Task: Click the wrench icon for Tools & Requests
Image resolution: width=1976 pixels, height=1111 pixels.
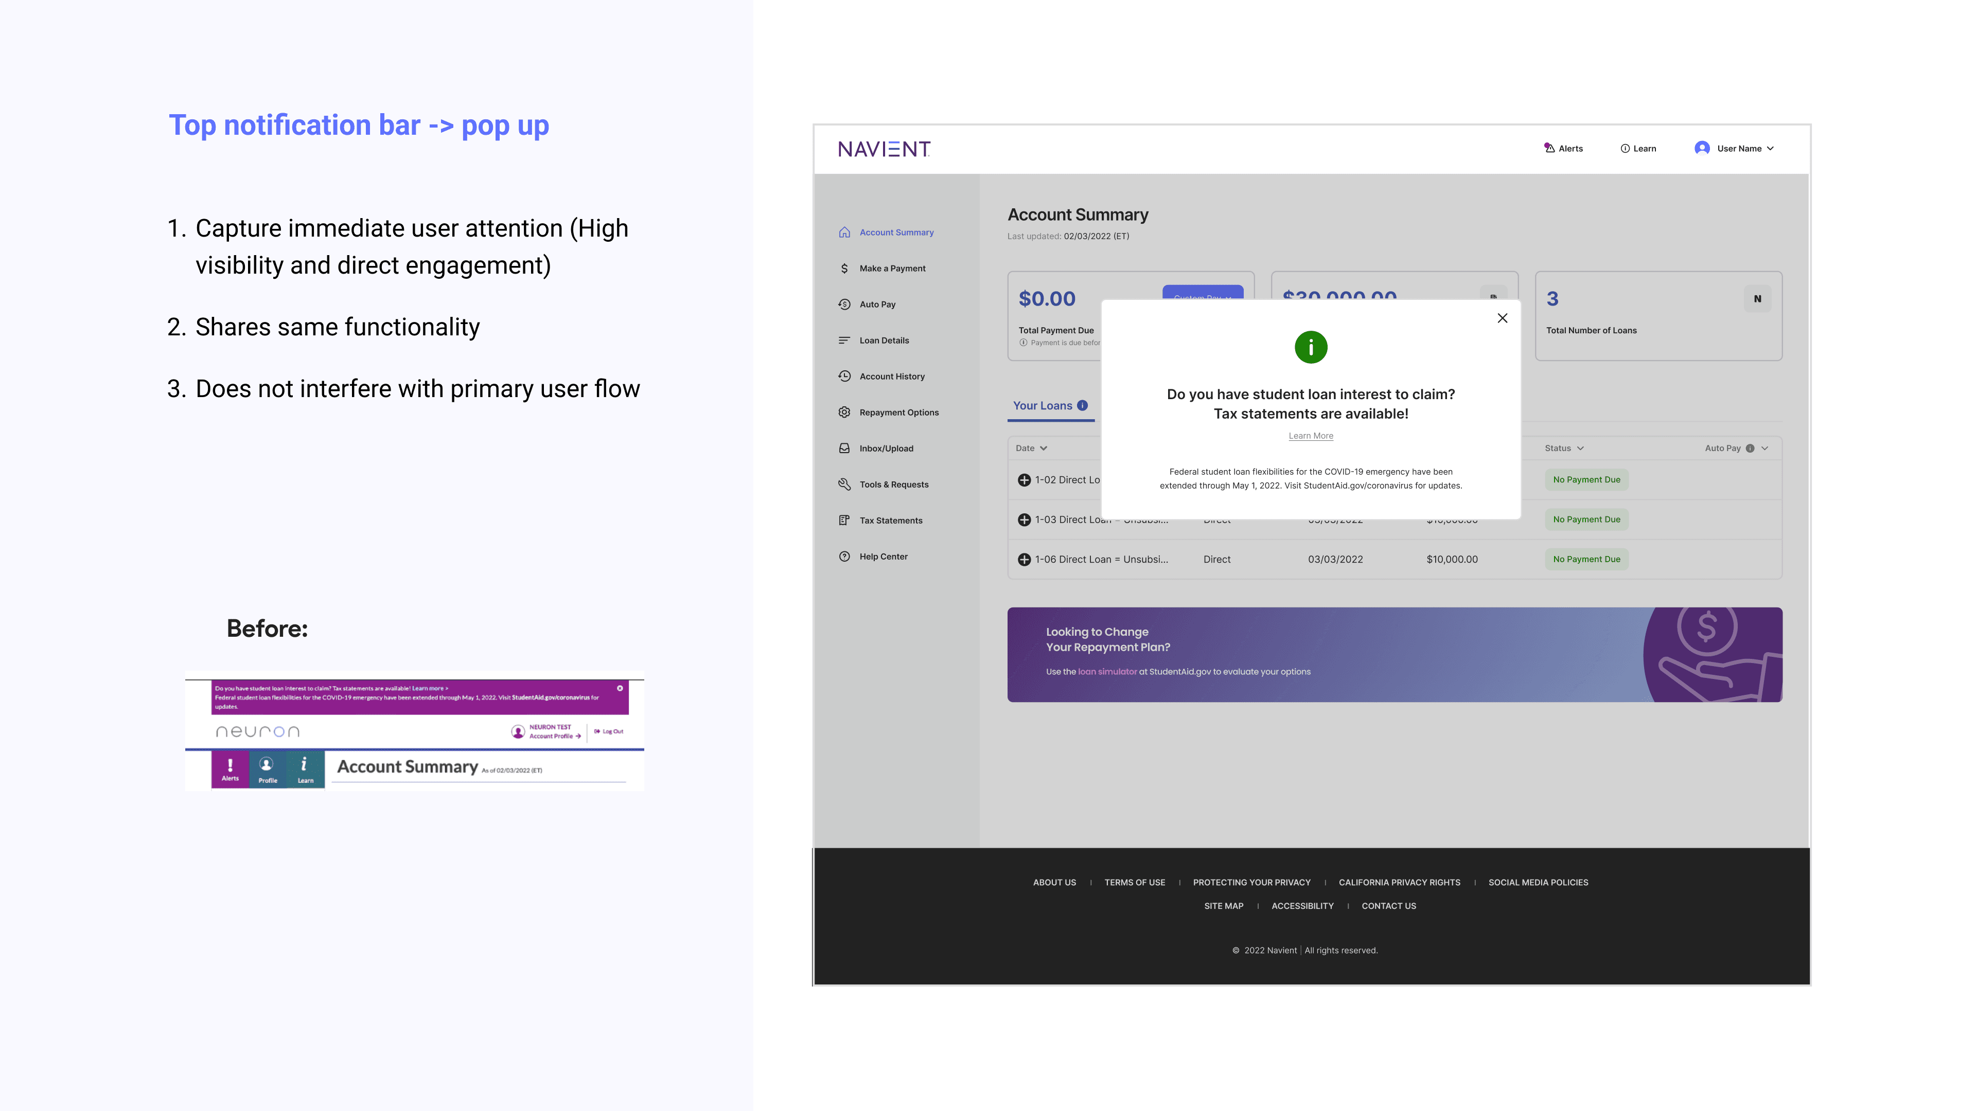Action: click(844, 485)
